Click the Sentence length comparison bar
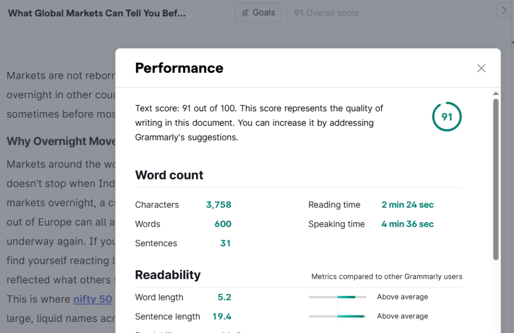Viewport: 514px width, 333px height. coord(337,316)
